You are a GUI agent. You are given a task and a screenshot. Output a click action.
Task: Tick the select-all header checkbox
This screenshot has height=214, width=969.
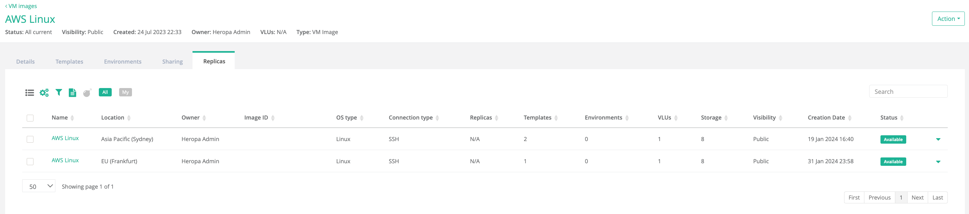[x=30, y=118]
